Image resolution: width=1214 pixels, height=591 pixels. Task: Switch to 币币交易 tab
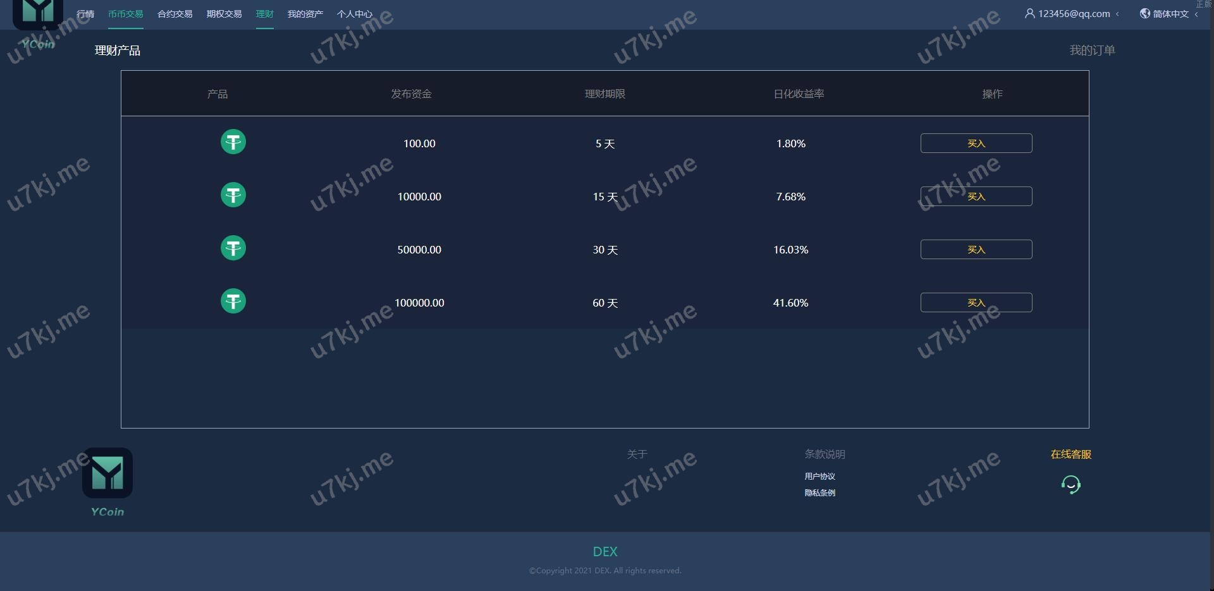tap(125, 14)
